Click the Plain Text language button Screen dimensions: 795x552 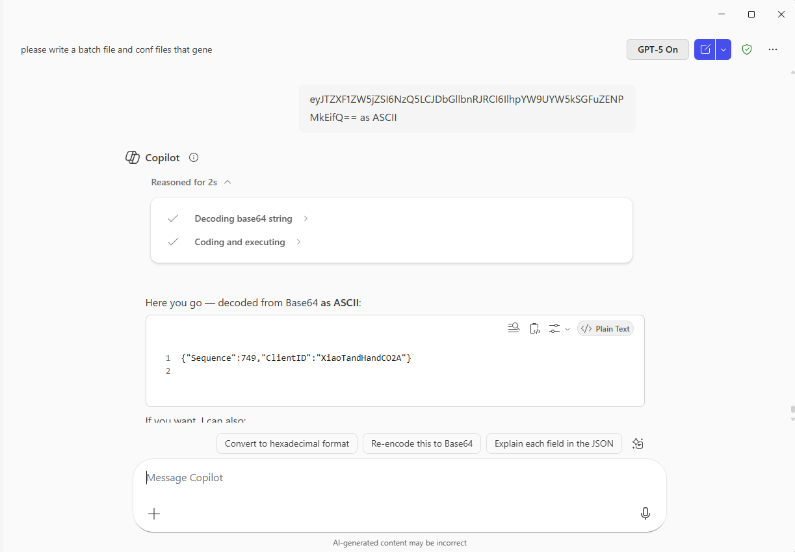[x=605, y=328]
